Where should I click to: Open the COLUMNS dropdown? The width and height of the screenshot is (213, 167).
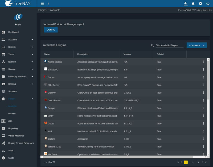point(196,45)
